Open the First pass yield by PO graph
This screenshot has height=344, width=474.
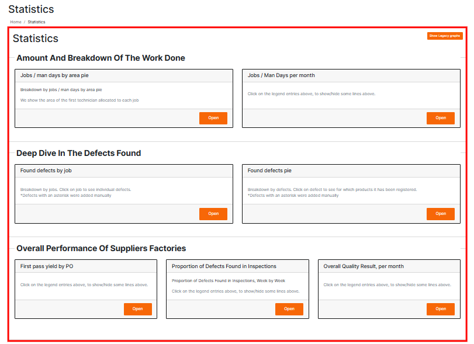[x=137, y=309]
